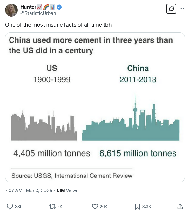The image size is (190, 214).
Task: Click the reply speech bubble icon
Action: tap(10, 206)
